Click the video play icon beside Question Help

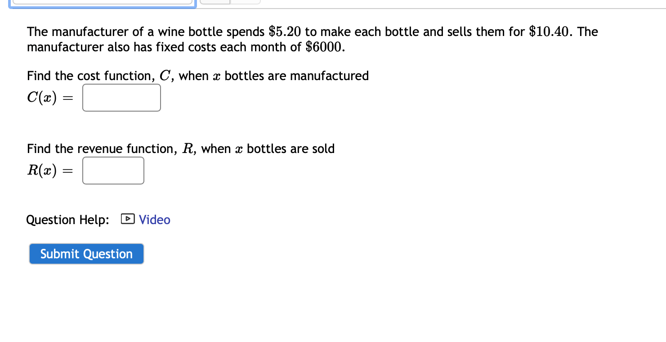click(x=127, y=219)
